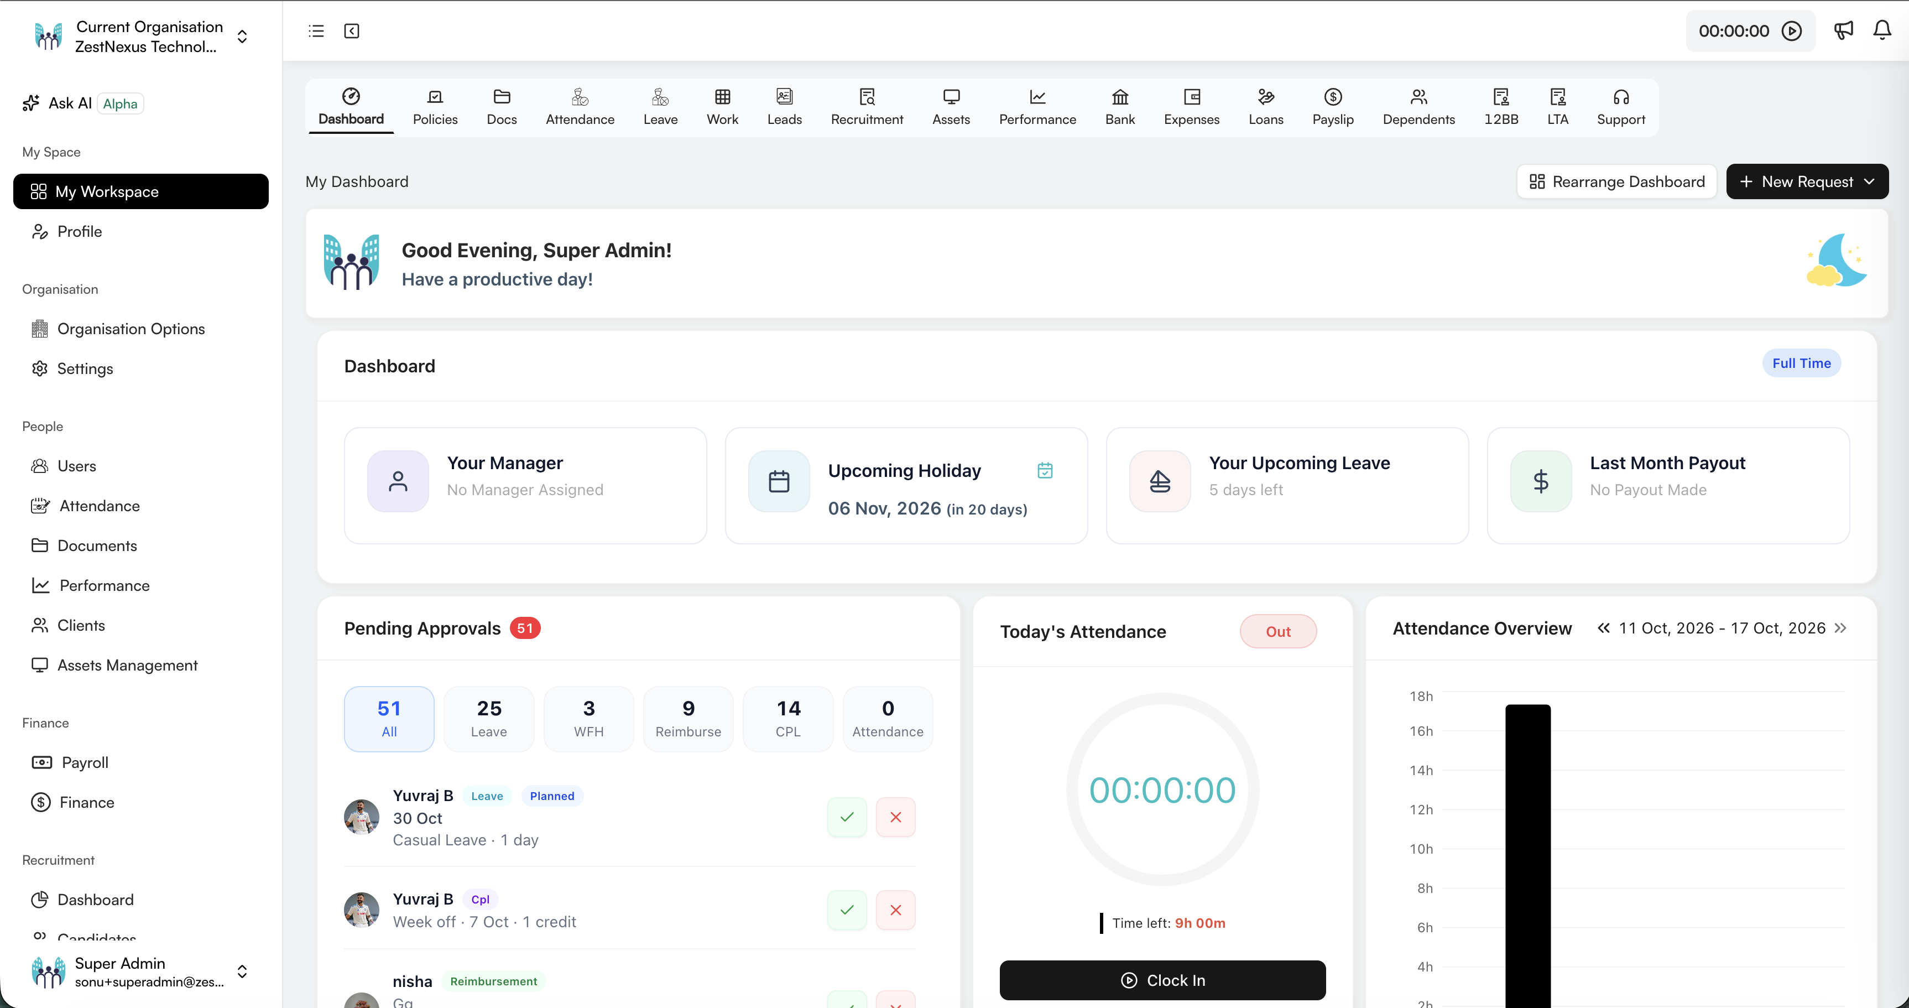Click the calendar icon beside Upcoming Holiday
The height and width of the screenshot is (1008, 1909).
1045,471
